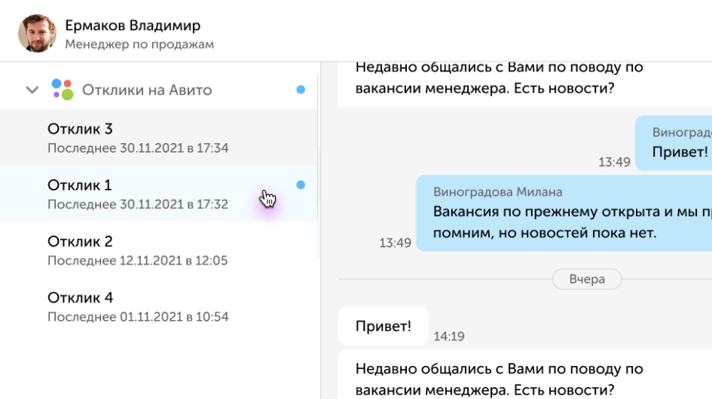Open Ермаков Владимир profile avatar
This screenshot has height=399, width=712.
pos(37,33)
